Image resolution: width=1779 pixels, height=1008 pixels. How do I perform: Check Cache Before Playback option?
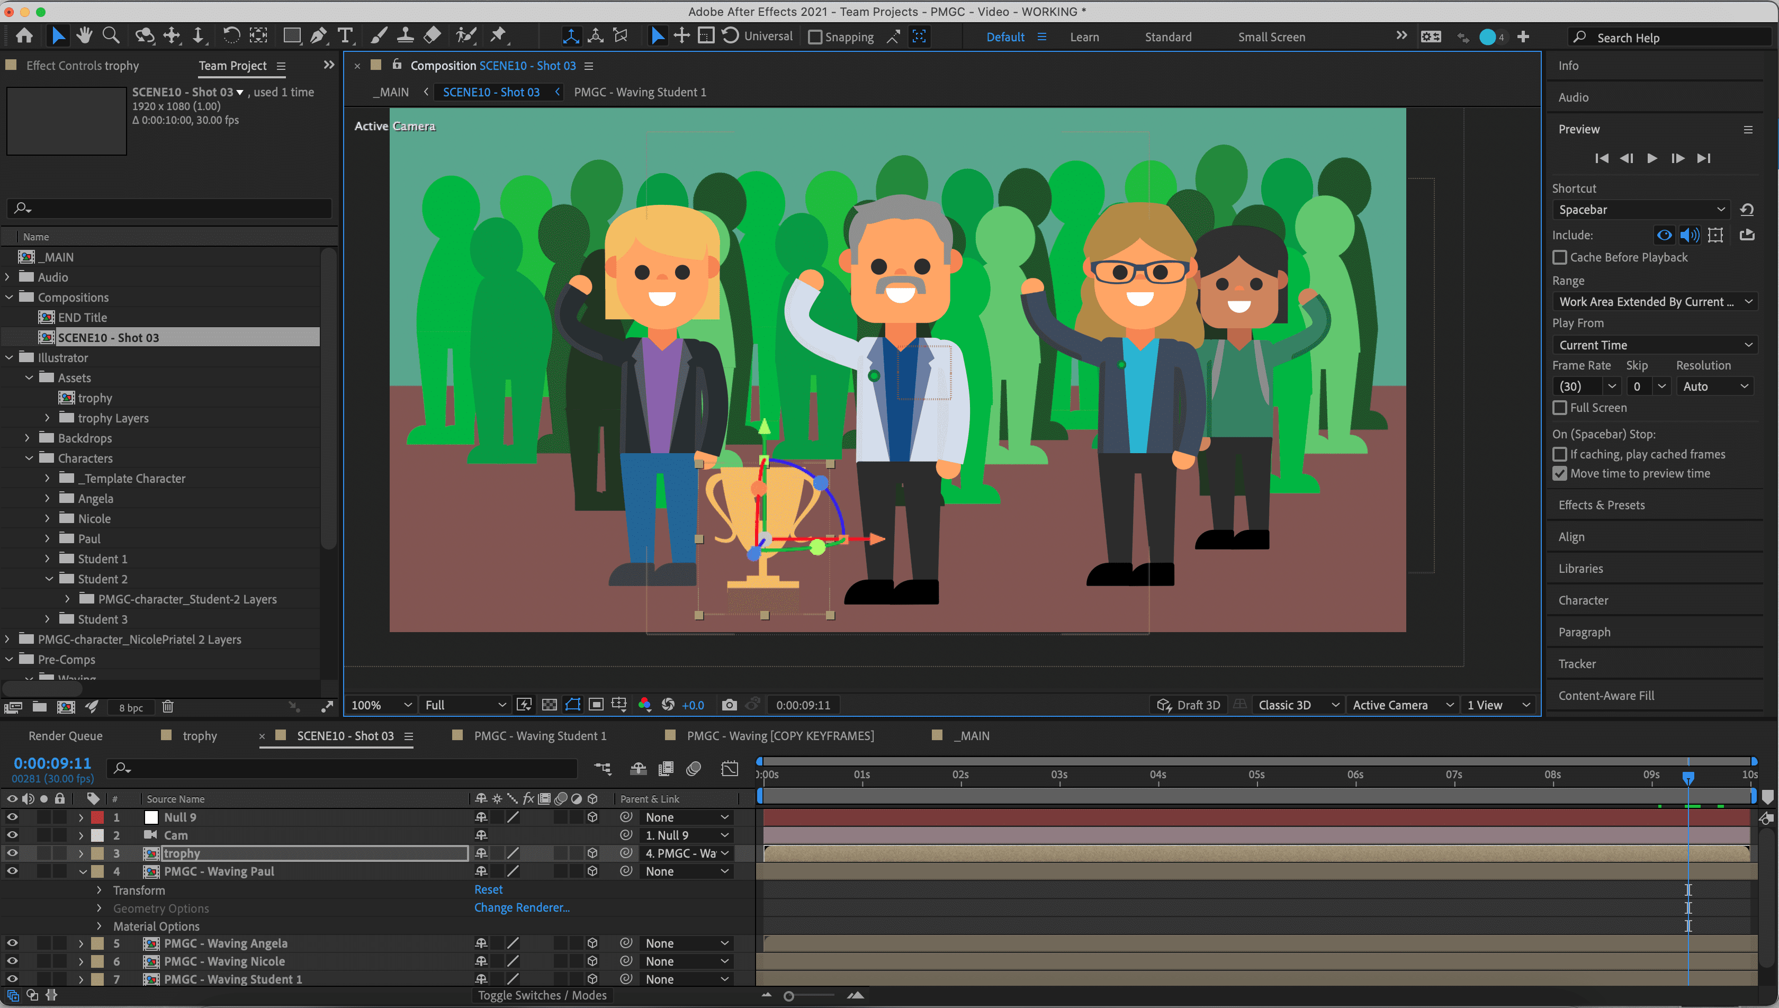pos(1560,257)
